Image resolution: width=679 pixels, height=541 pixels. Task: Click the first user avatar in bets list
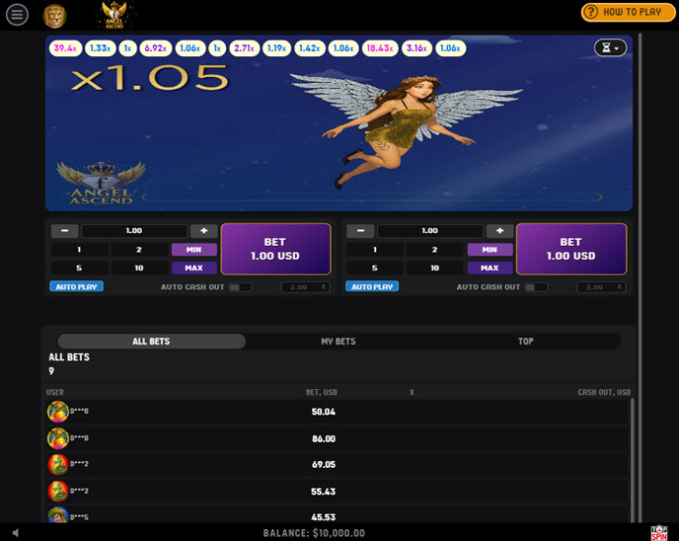[x=57, y=412]
